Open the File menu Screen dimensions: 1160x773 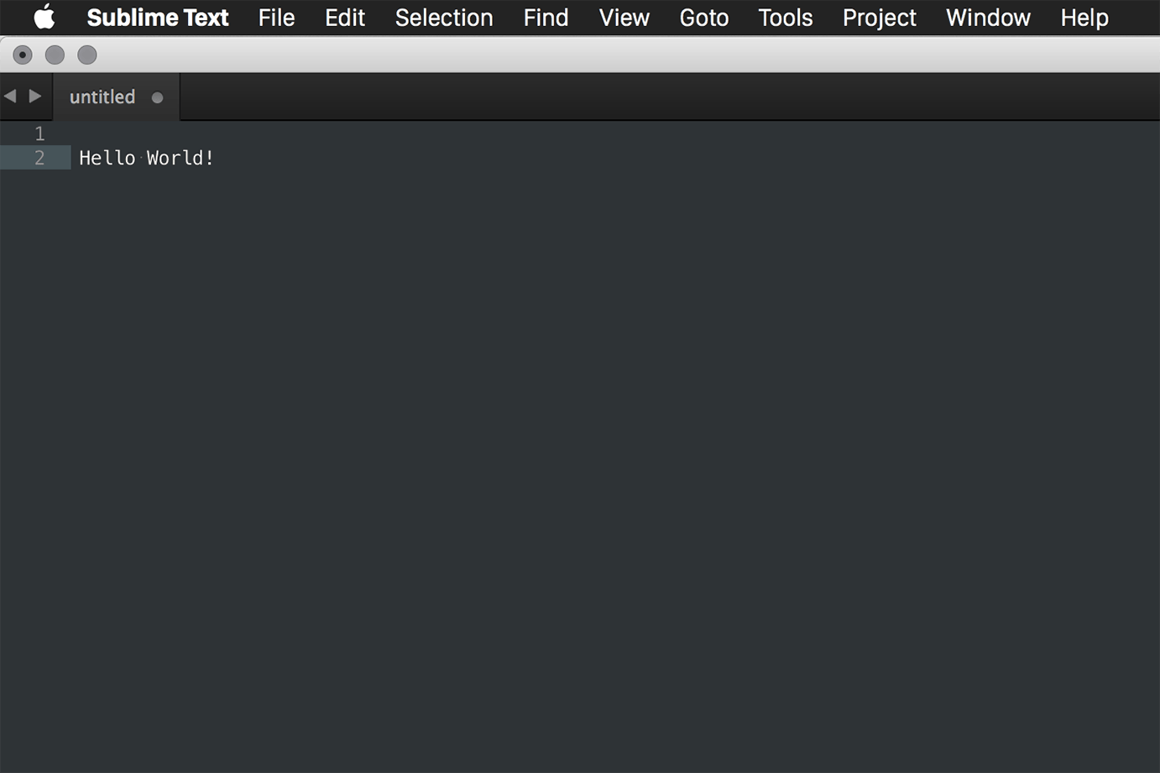coord(276,18)
